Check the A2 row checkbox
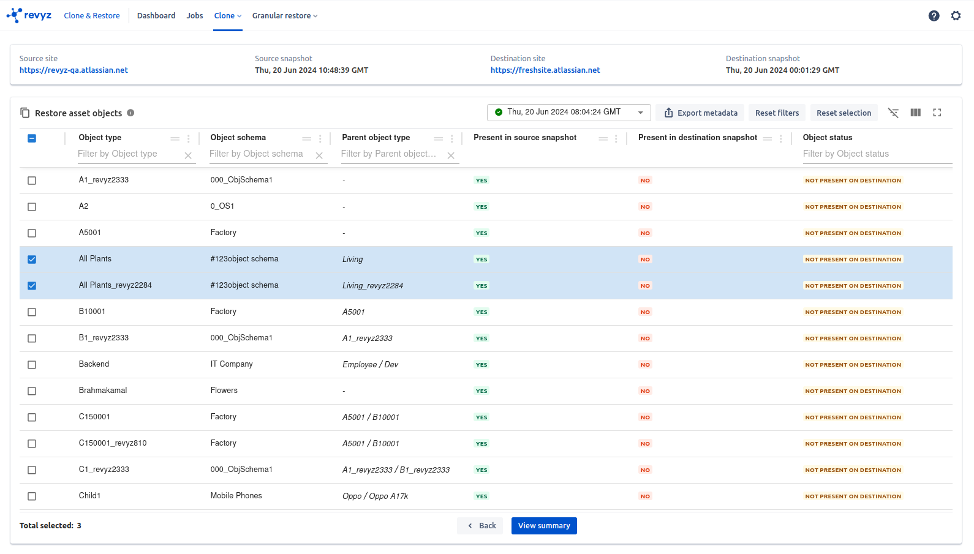Image resolution: width=974 pixels, height=554 pixels. click(32, 207)
